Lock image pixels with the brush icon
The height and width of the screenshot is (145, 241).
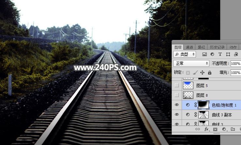tap(195, 73)
